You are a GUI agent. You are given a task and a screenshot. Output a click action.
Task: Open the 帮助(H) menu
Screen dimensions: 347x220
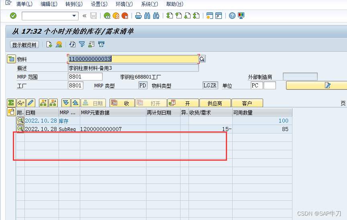pos(175,4)
